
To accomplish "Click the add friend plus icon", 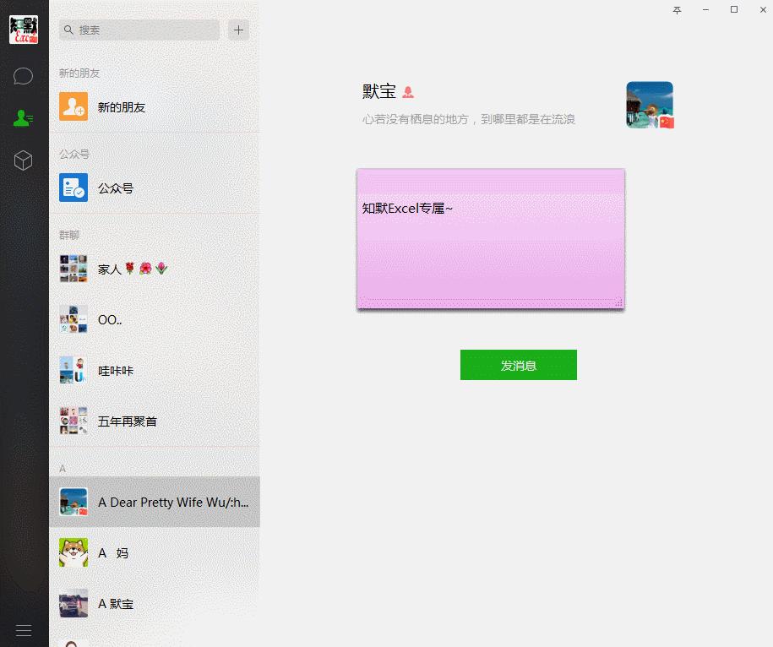I will (237, 30).
